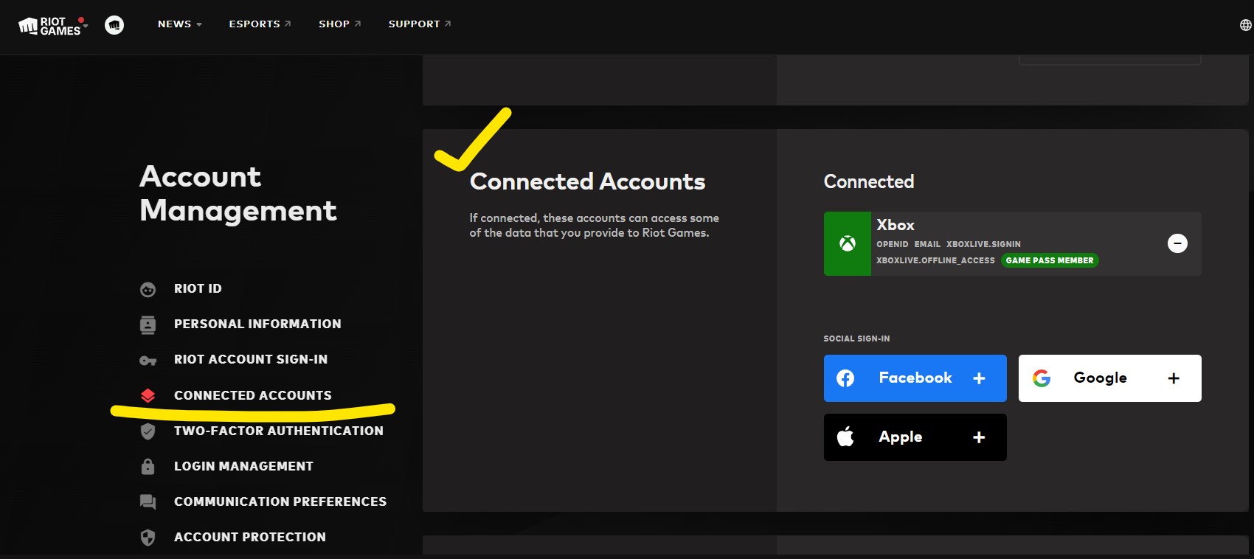
Task: Select Connected Accounts in sidebar
Action: [253, 395]
